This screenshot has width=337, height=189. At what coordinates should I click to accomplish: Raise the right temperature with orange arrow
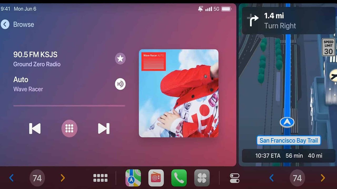coord(323,178)
